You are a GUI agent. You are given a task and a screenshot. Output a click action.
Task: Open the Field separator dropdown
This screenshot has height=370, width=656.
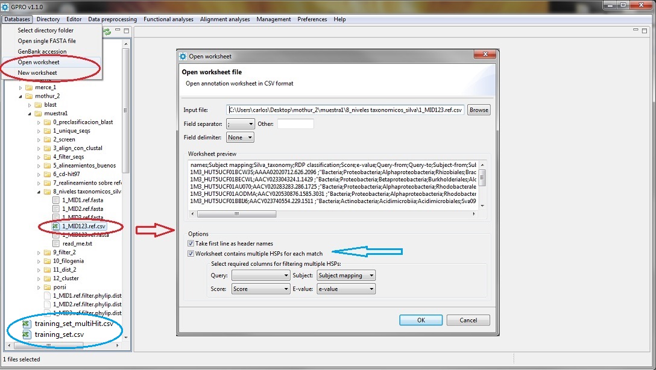(x=241, y=124)
